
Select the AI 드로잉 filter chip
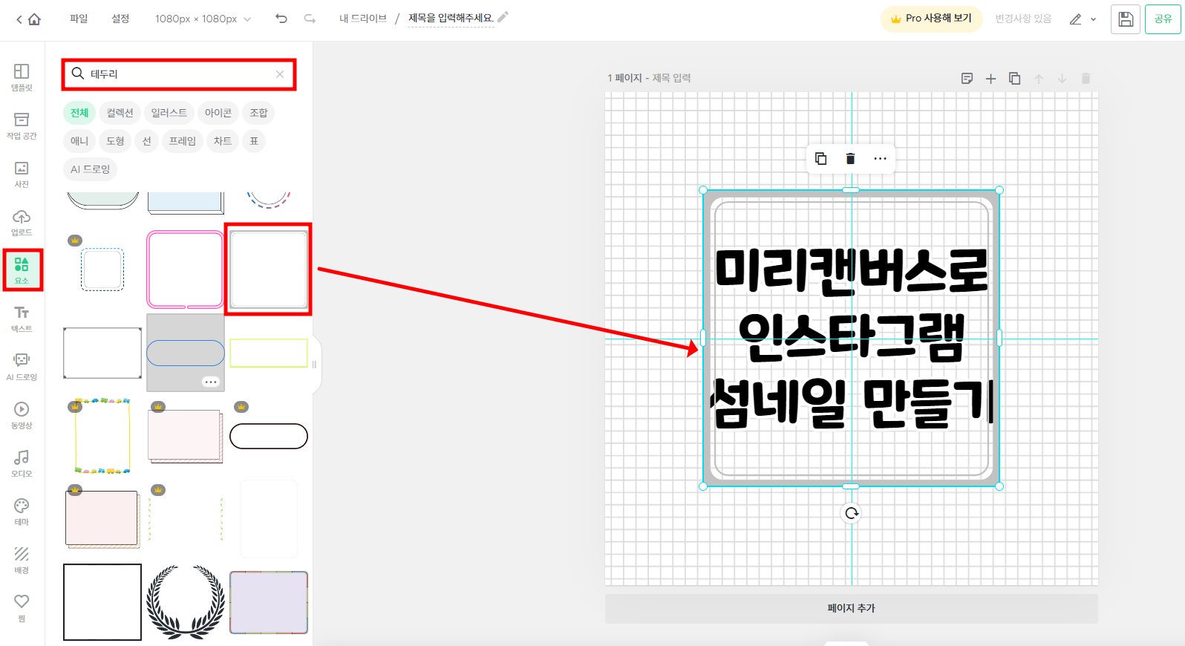91,169
